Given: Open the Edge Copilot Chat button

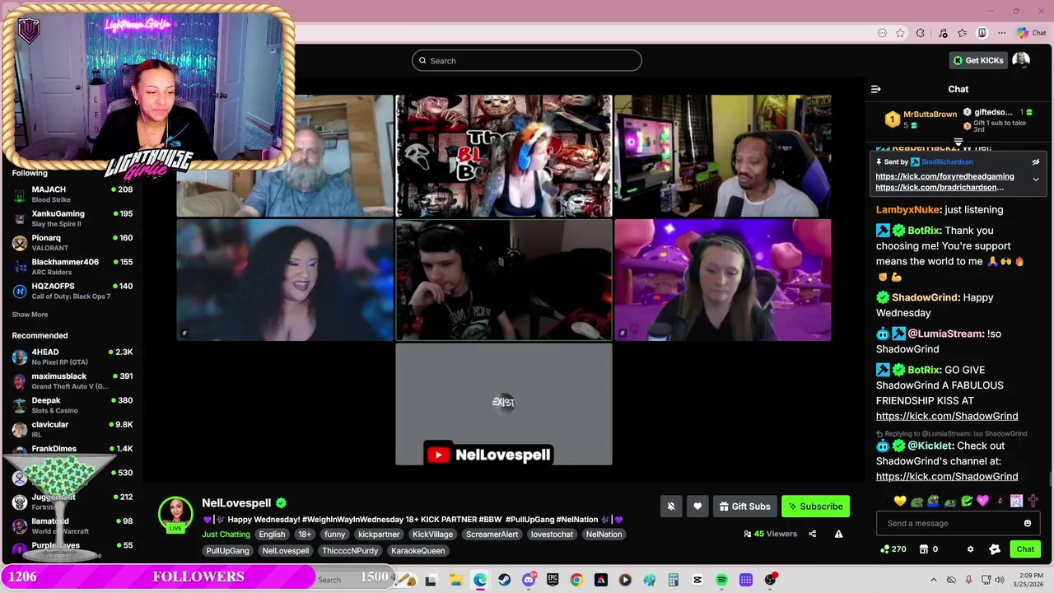Looking at the screenshot, I should coord(1032,33).
